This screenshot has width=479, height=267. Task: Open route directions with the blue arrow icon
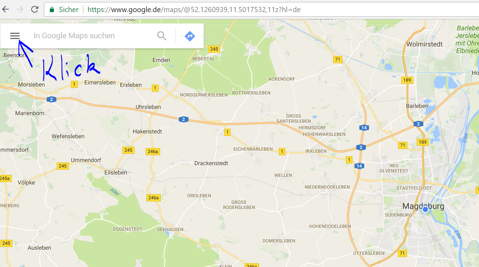click(x=190, y=36)
